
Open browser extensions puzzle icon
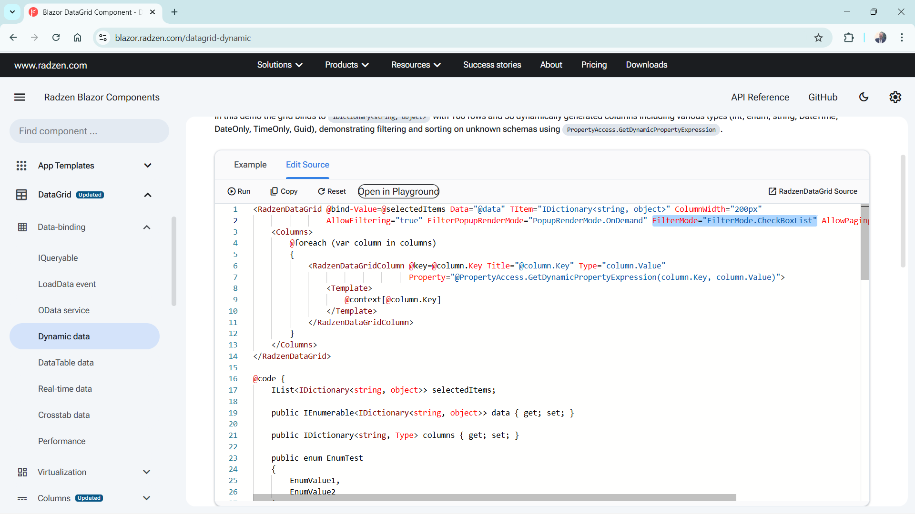(x=848, y=38)
